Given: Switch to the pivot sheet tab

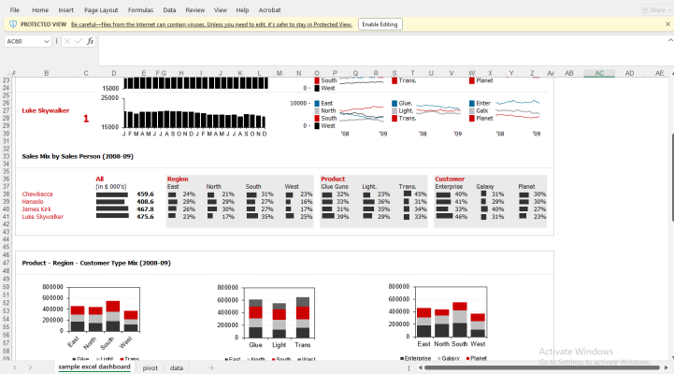Looking at the screenshot, I should (x=150, y=367).
